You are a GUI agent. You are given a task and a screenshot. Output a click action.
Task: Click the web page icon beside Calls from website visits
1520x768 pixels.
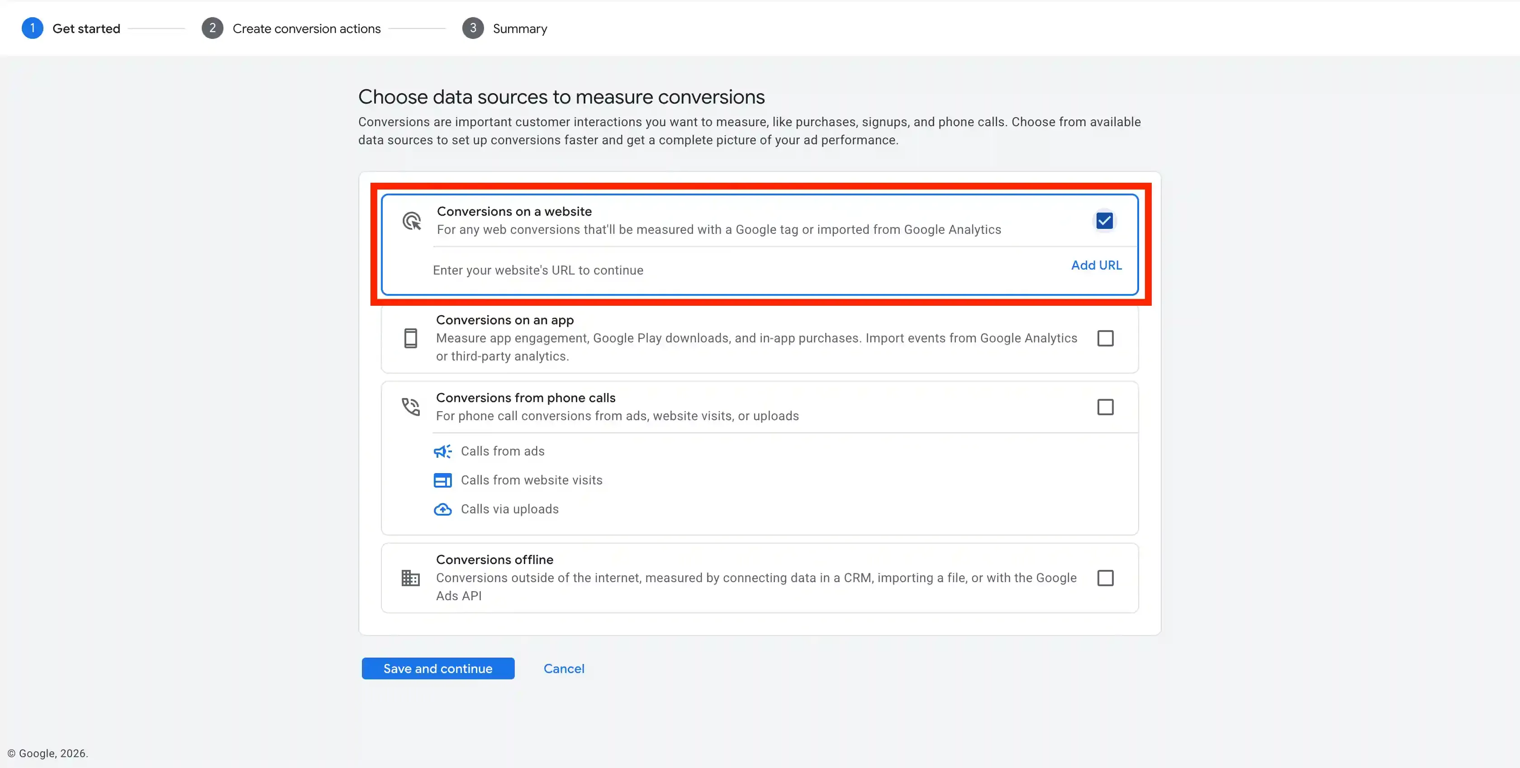[x=442, y=480]
